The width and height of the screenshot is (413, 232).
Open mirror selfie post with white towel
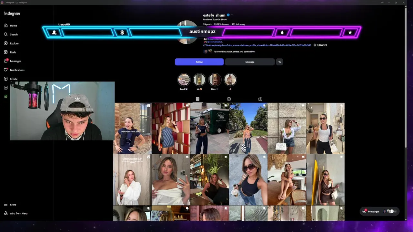[171, 179]
